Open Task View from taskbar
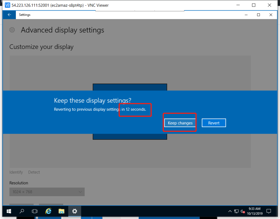Image resolution: width=280 pixels, height=219 pixels. coord(35,211)
